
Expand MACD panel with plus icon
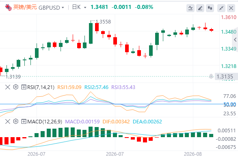[x=24, y=121]
